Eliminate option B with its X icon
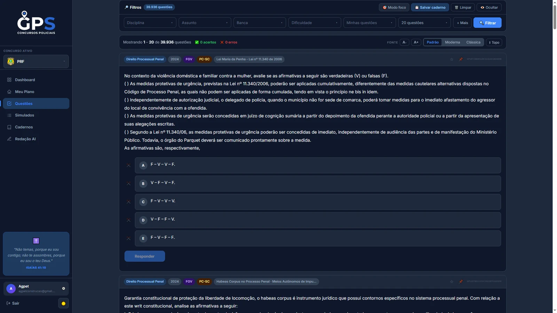 [x=128, y=184]
